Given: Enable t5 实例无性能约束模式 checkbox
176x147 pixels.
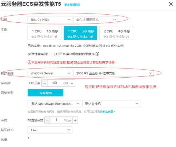Looking at the screenshot, I should pyautogui.click(x=53, y=54).
